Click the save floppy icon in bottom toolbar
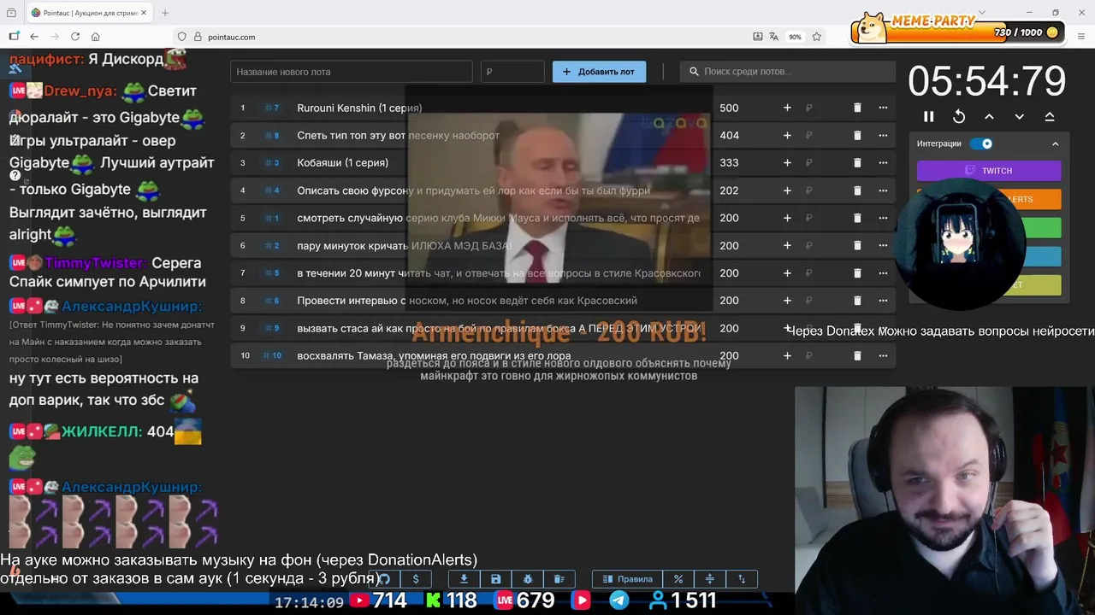1095x615 pixels. 495,579
